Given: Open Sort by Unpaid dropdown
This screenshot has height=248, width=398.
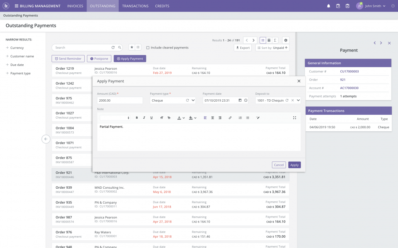Looking at the screenshot, I should tap(272, 48).
